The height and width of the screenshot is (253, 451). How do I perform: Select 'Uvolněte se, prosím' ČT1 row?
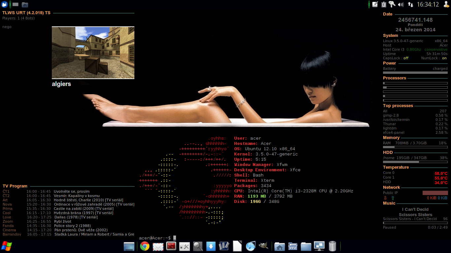click(68, 191)
